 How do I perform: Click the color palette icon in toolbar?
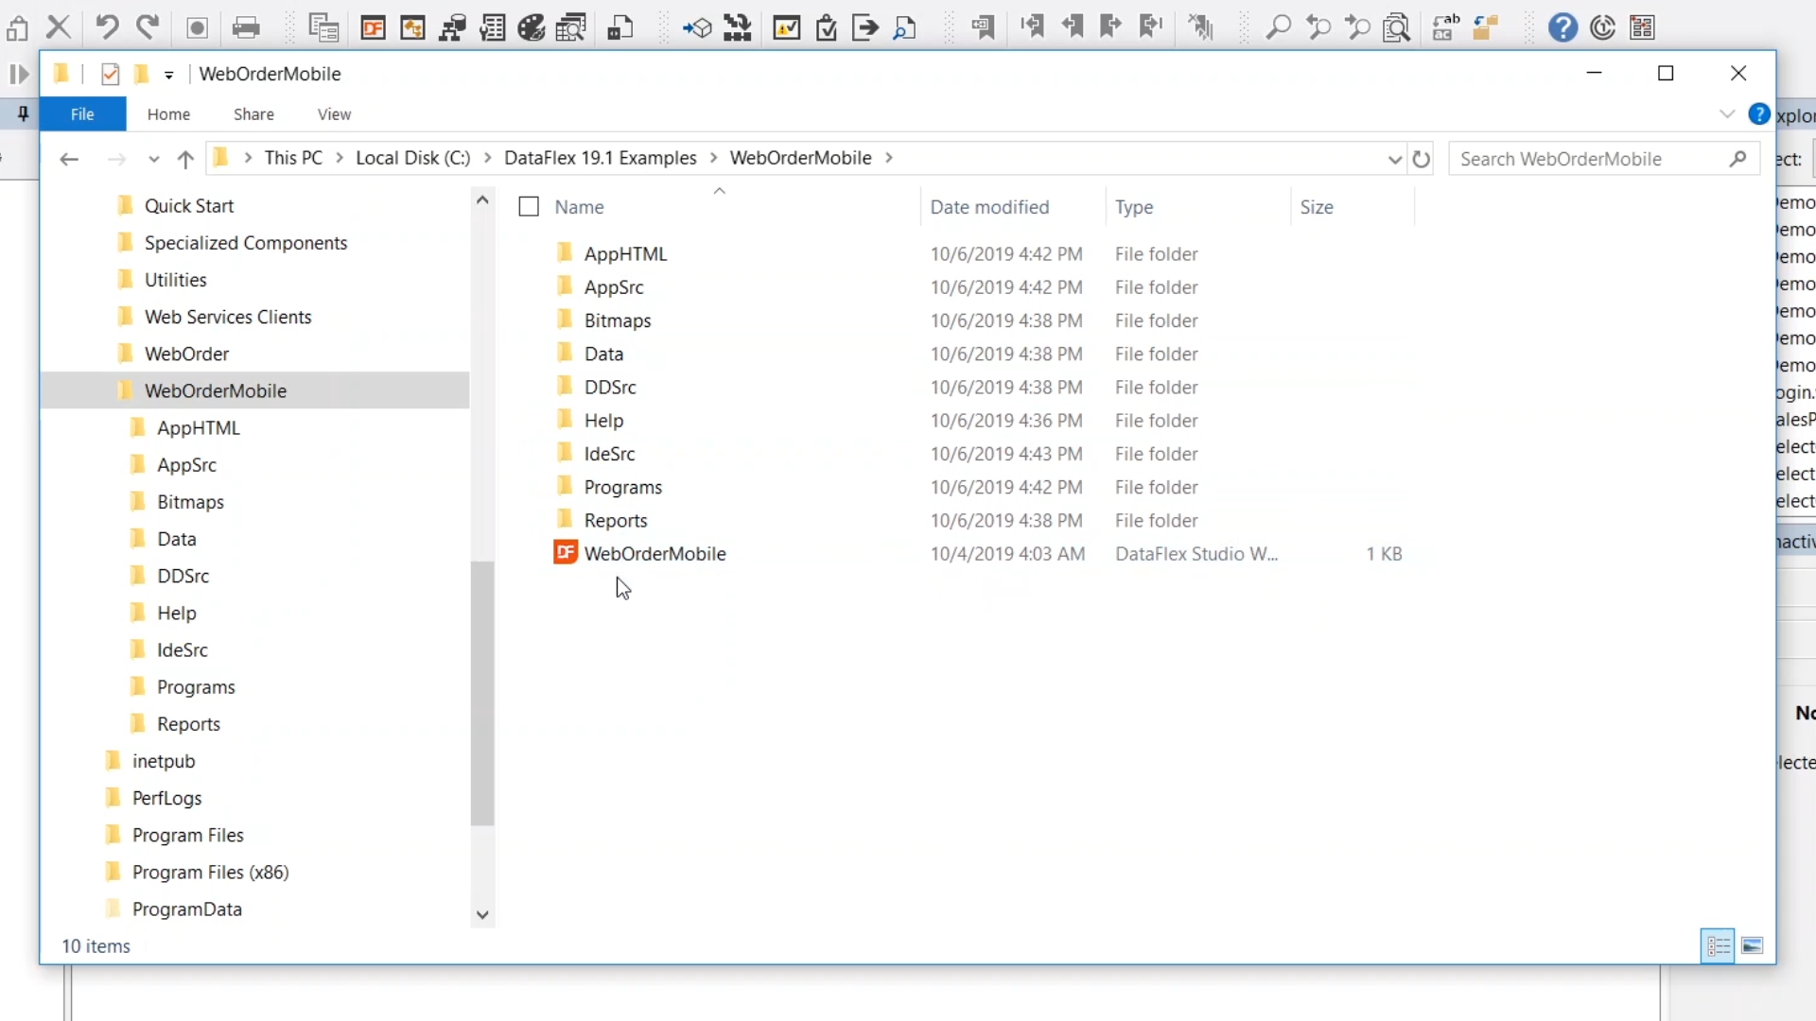[x=532, y=27]
